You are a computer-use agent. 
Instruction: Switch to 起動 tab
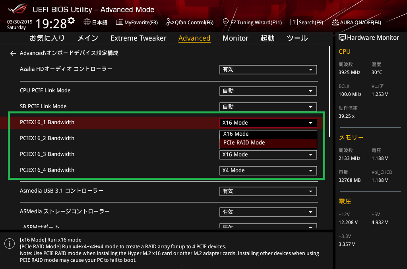267,38
